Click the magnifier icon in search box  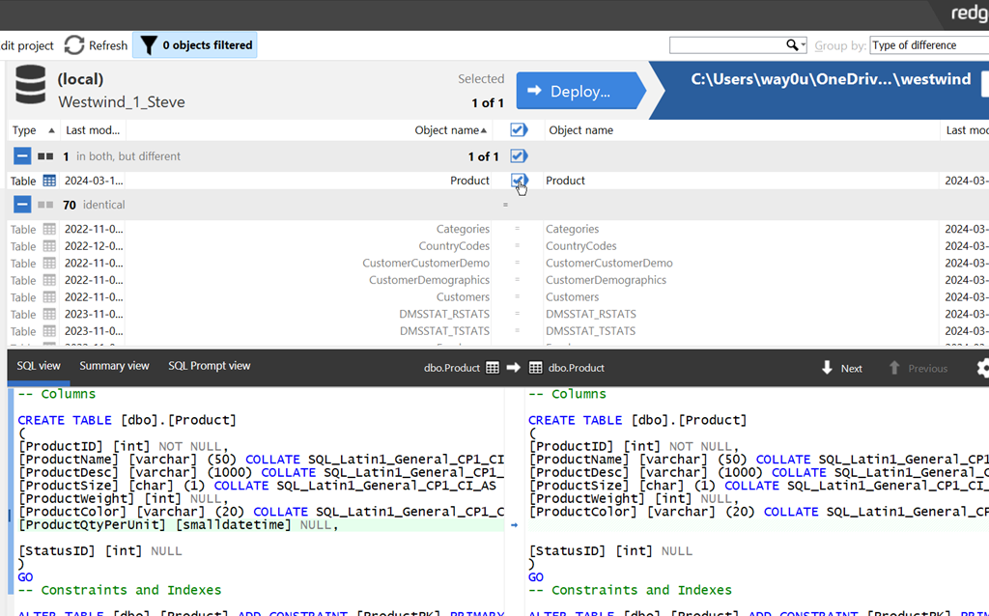790,45
